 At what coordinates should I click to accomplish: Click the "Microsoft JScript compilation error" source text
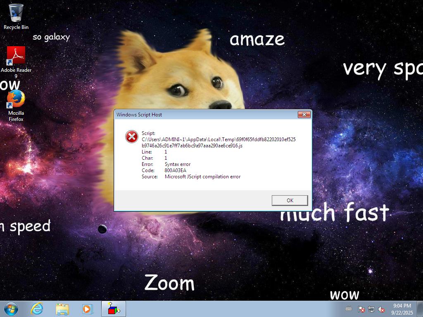tap(202, 177)
